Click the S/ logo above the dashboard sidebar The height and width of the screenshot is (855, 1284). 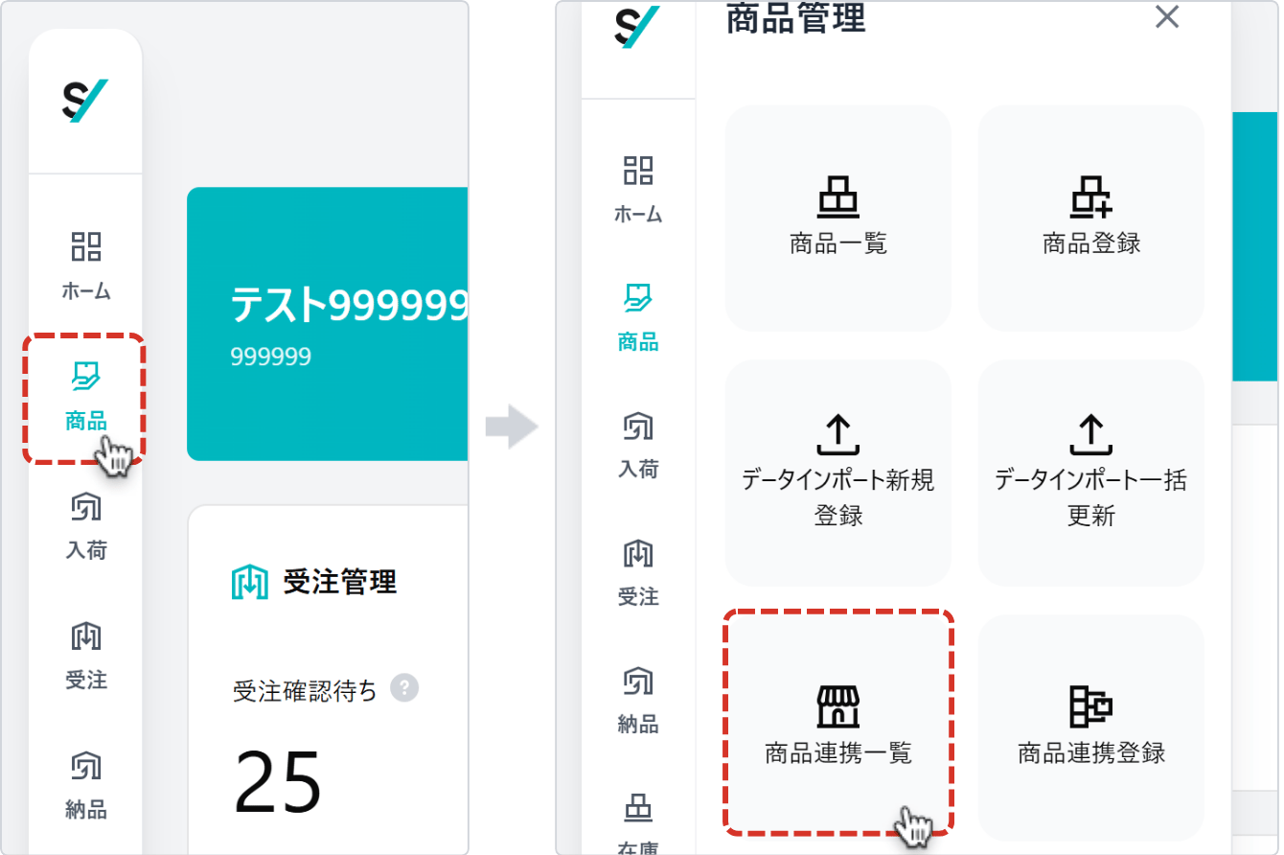(85, 101)
